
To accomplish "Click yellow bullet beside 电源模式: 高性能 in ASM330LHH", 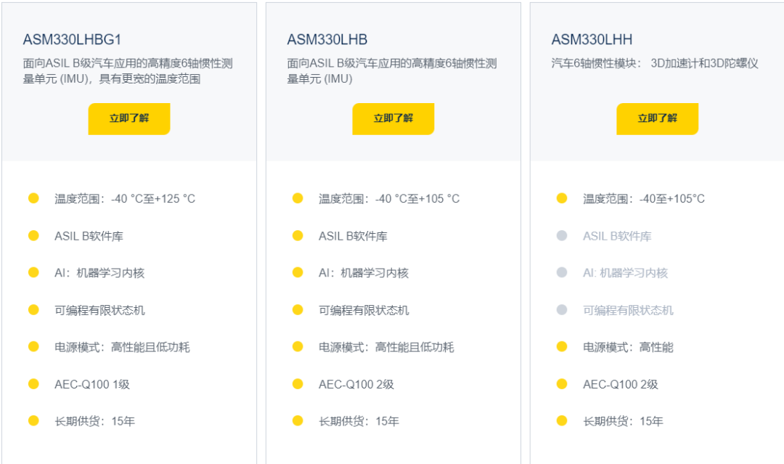I will [562, 346].
